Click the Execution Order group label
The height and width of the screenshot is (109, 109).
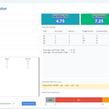[52, 82]
